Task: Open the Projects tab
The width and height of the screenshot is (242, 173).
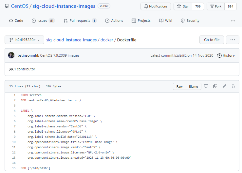Action: (x=141, y=21)
